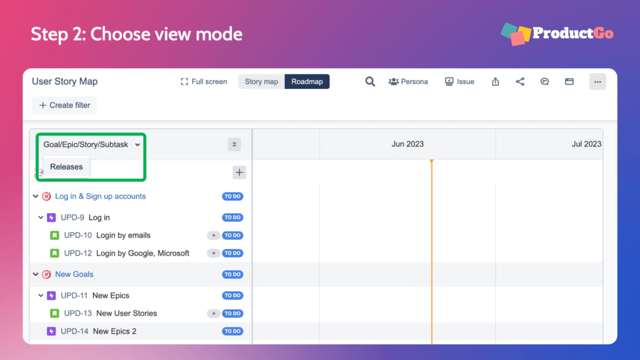Select Releases from the view dropdown
Image resolution: width=640 pixels, height=360 pixels.
(65, 167)
